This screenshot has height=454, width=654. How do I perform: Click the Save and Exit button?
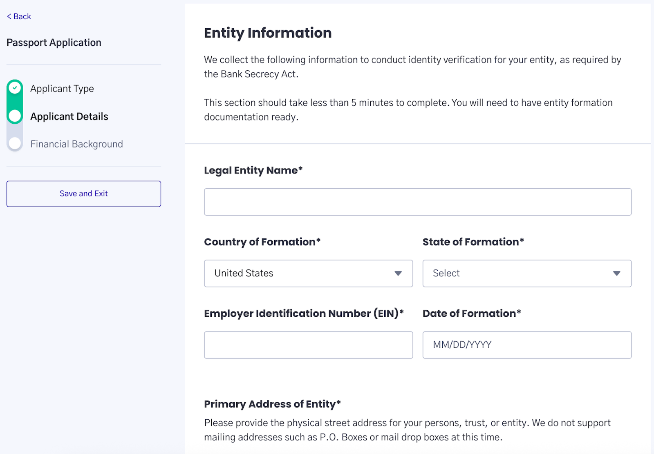coord(84,194)
